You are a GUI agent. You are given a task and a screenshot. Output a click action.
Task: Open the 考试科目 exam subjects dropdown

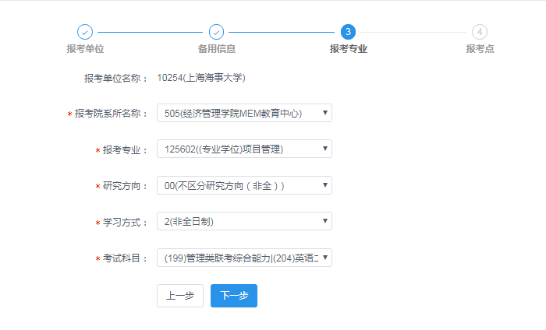click(x=244, y=258)
